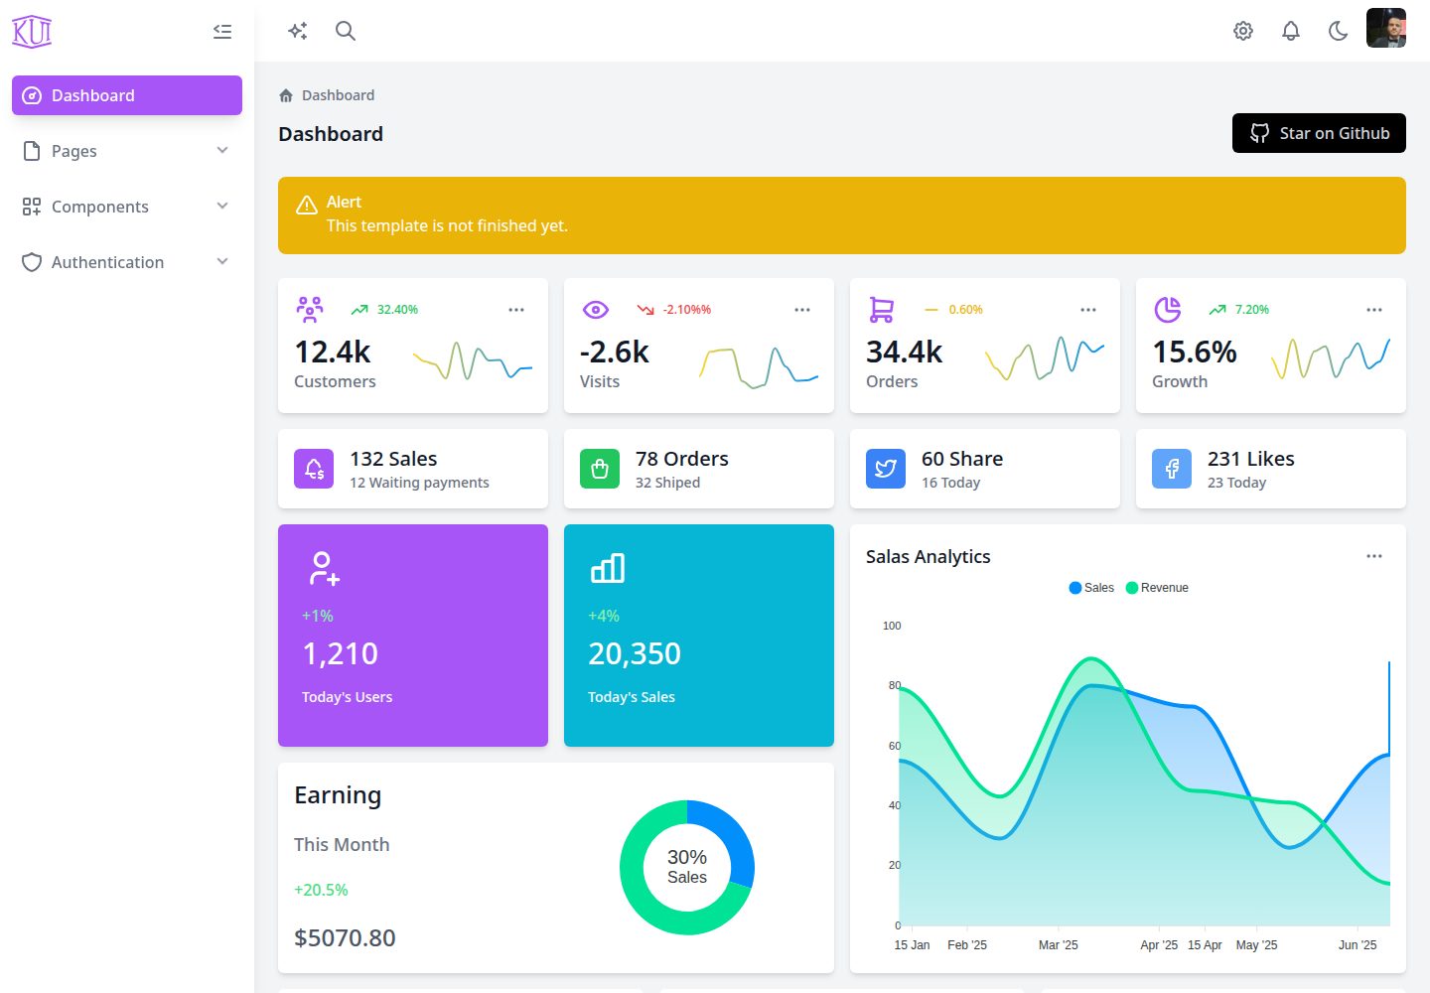Toggle dark mode moon icon
This screenshot has width=1430, height=993.
[x=1339, y=31]
